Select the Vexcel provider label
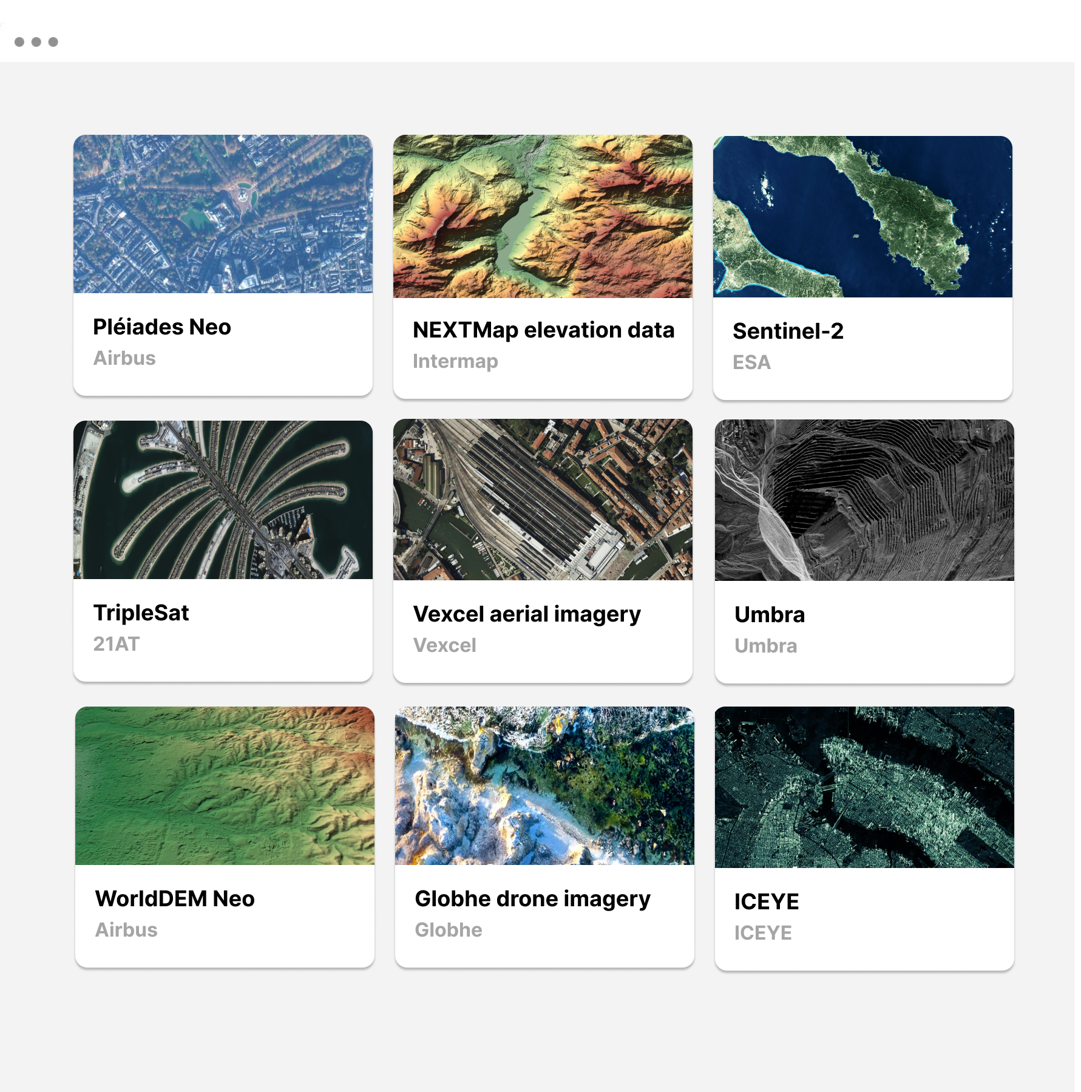This screenshot has width=1081, height=1092. (x=444, y=645)
